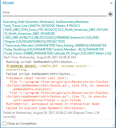This screenshot has width=116, height=128.
Task: Click 'Failed to execute (Add Geometry Attributes).' line
Action: click(x=46, y=108)
